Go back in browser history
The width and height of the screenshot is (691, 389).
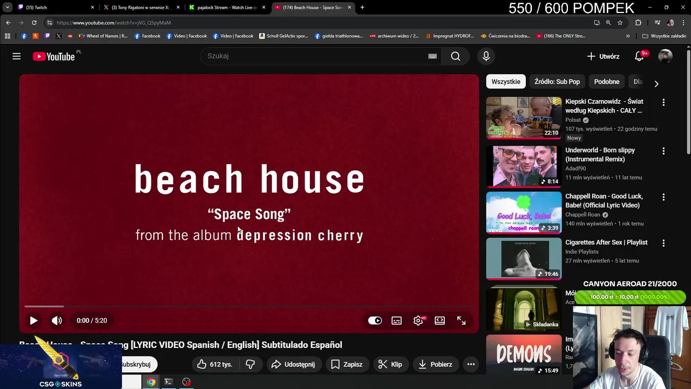pos(8,23)
